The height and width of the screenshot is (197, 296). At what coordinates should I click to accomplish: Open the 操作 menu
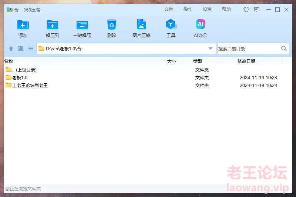pyautogui.click(x=188, y=9)
